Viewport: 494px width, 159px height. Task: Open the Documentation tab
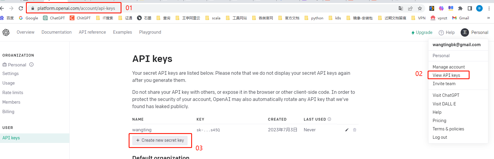pos(57,32)
